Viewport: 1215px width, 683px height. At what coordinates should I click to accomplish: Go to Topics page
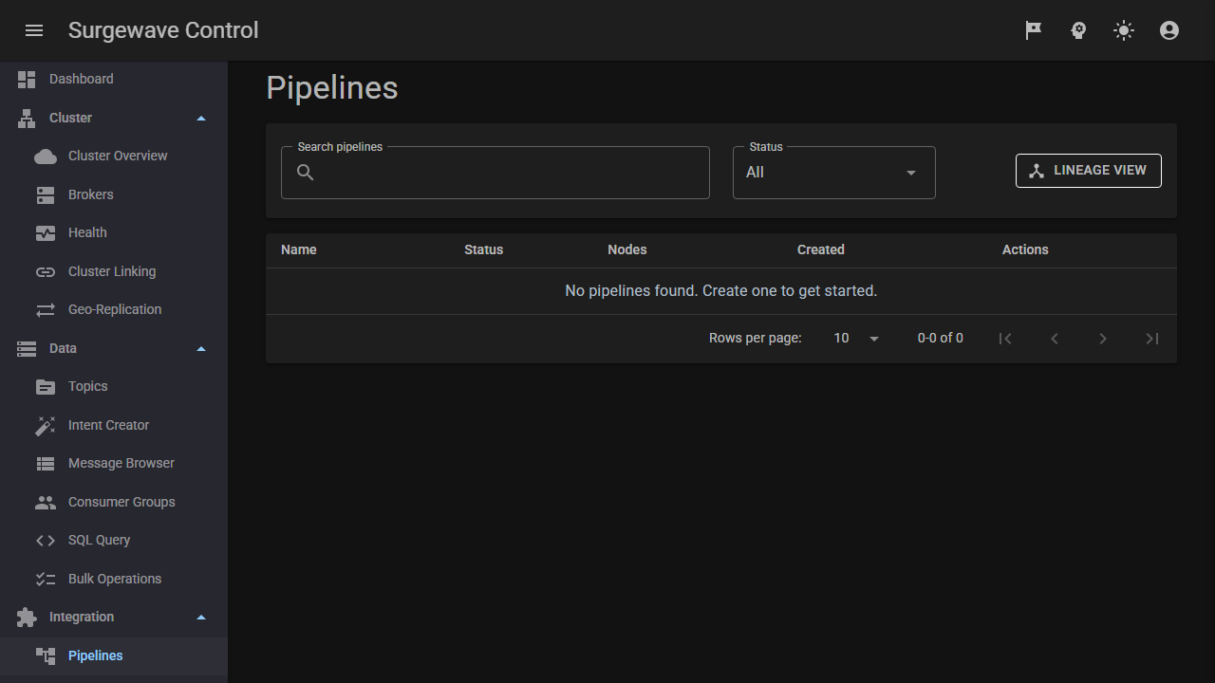(x=114, y=387)
